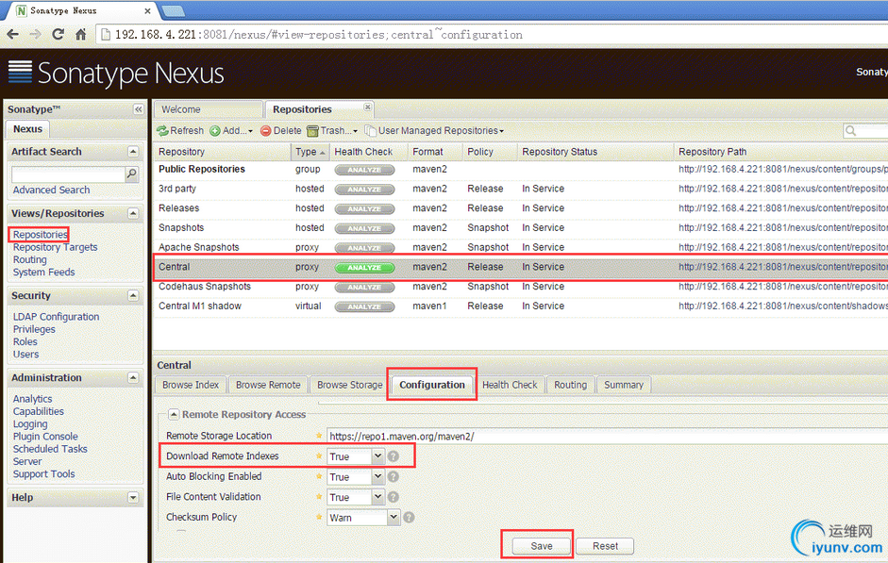The width and height of the screenshot is (888, 563).
Task: Show help for Download Remote Indexes
Action: pyautogui.click(x=393, y=456)
